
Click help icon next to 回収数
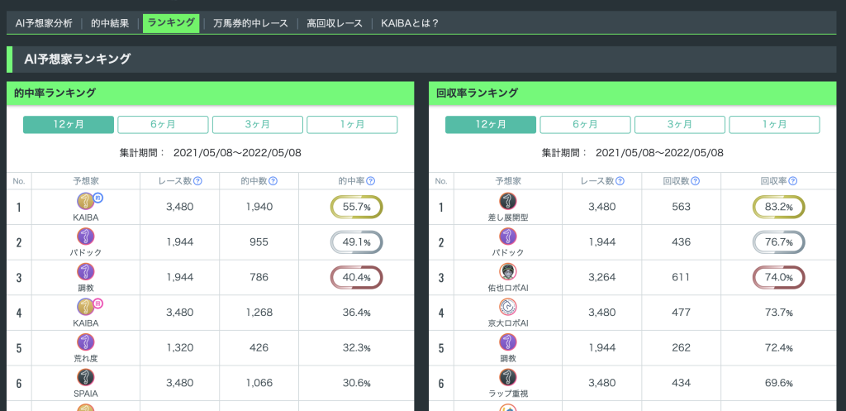coord(696,181)
